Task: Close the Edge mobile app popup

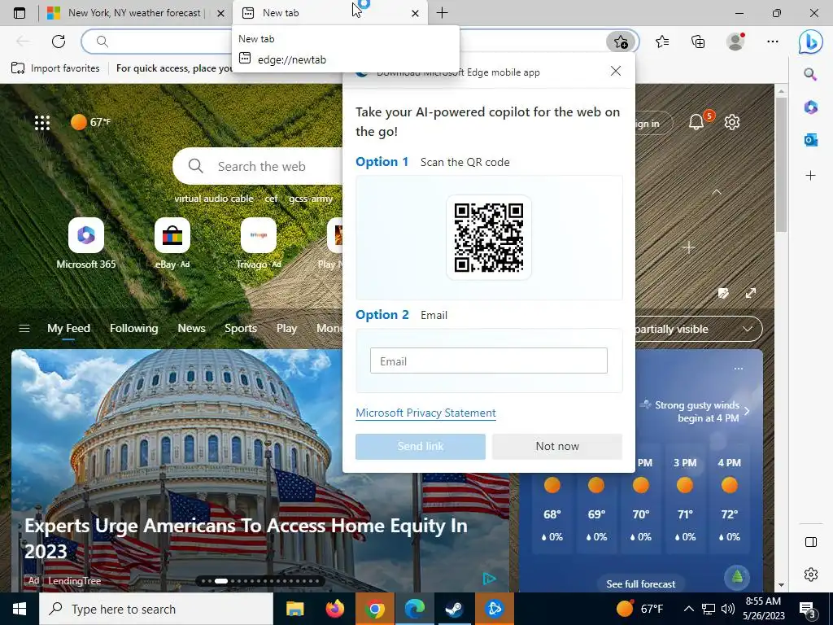Action: click(x=616, y=71)
